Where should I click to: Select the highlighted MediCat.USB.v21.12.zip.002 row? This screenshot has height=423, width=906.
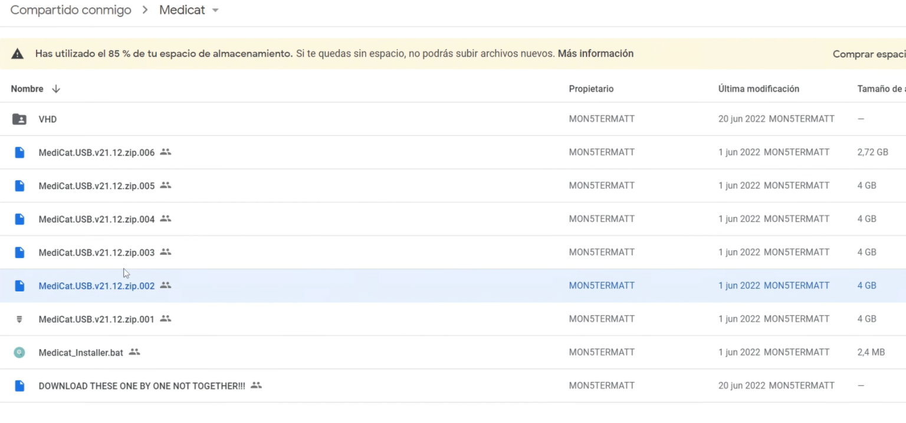click(x=96, y=285)
